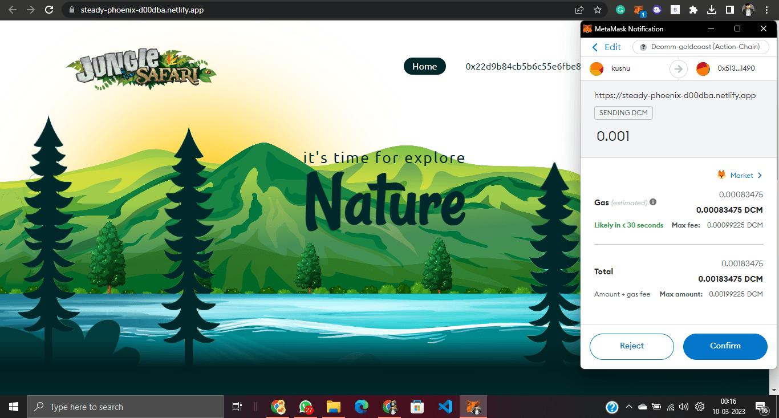Focus the taskbar search box

coord(125,407)
